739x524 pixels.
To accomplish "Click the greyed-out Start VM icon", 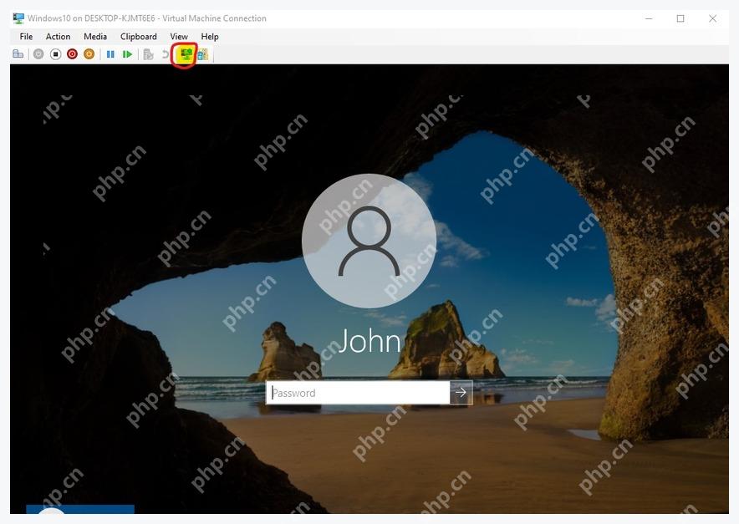I will point(38,54).
